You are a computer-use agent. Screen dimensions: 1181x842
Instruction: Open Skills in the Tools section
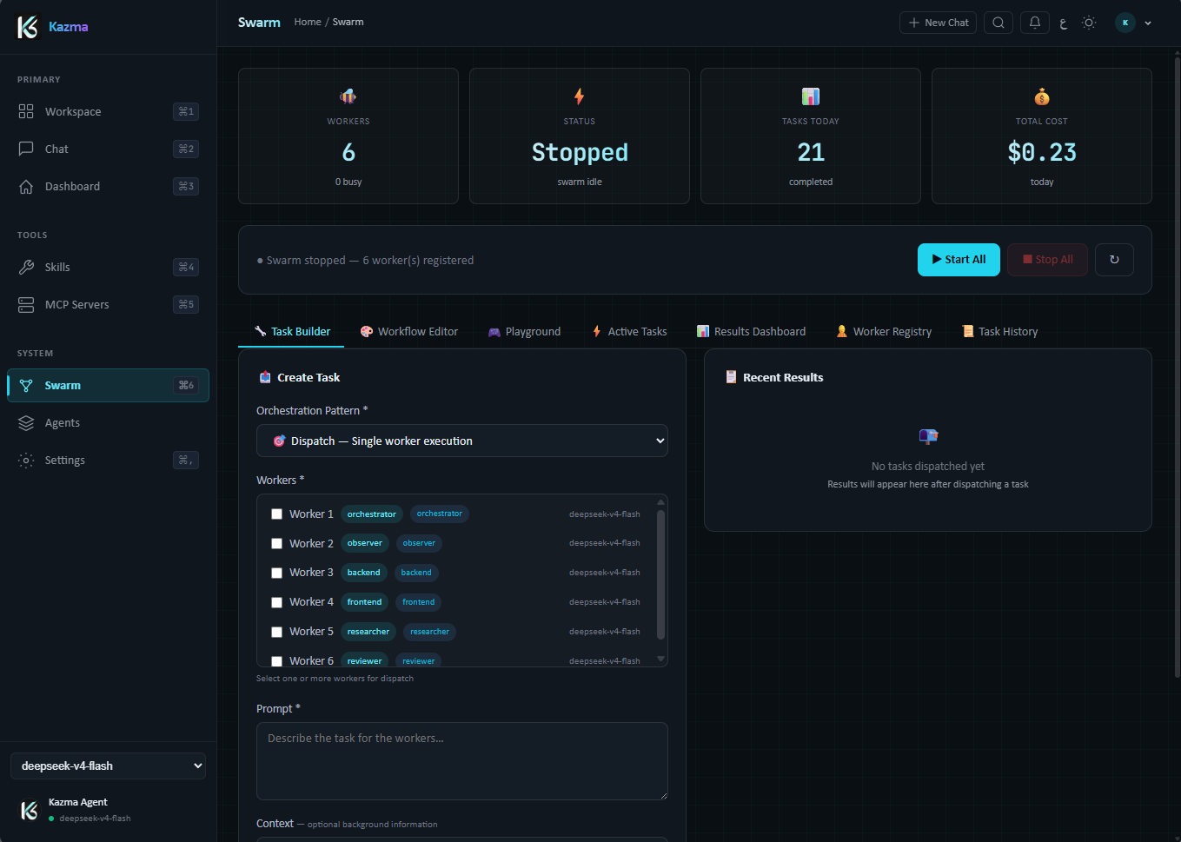point(108,267)
